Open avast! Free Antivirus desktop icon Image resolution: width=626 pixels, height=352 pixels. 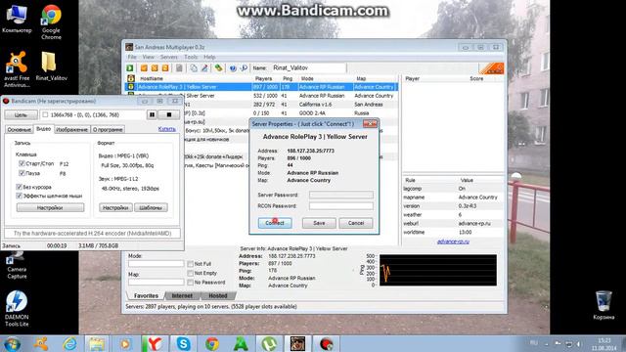[17, 69]
